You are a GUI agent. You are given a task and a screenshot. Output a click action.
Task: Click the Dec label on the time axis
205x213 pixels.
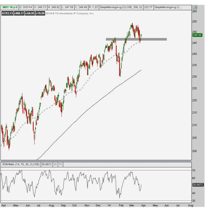coord(98,205)
